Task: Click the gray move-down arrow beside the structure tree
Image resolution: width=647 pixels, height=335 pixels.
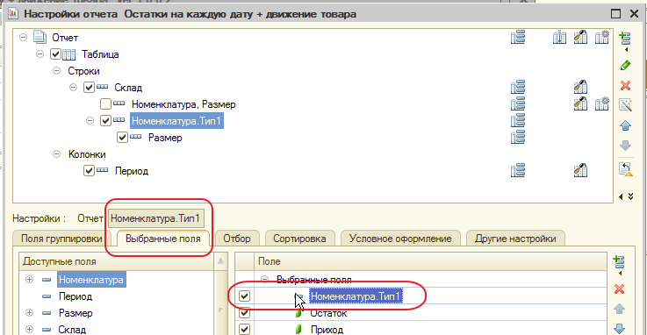Action: coord(626,145)
